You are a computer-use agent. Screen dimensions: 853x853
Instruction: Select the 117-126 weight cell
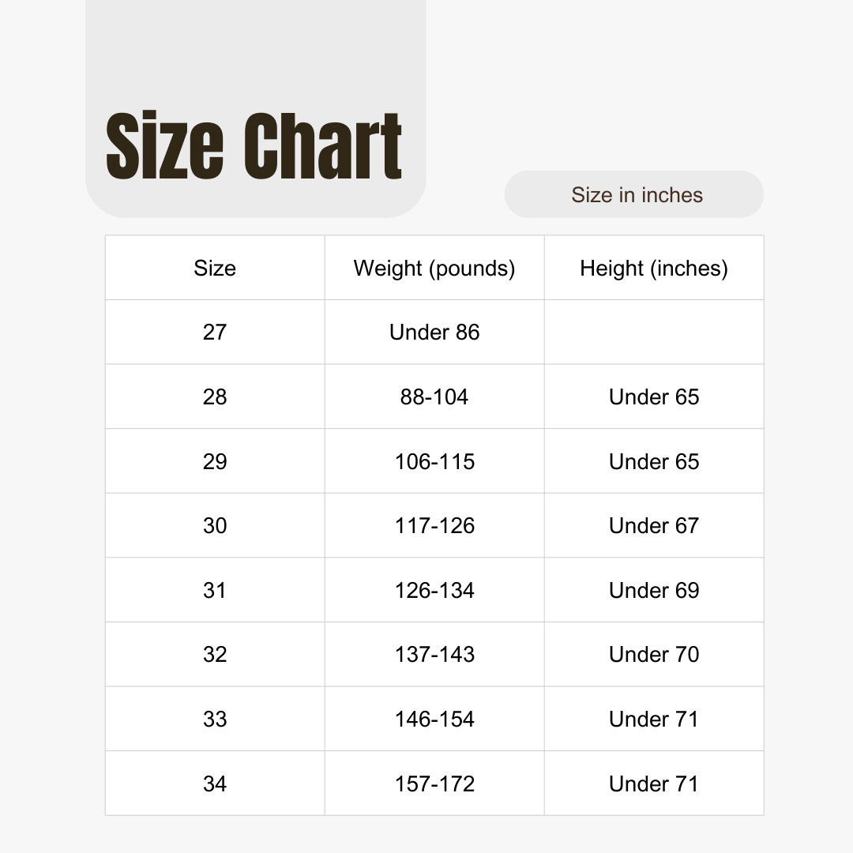tap(434, 525)
